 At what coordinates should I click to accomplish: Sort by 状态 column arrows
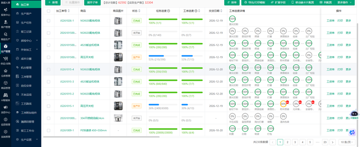click(139, 11)
